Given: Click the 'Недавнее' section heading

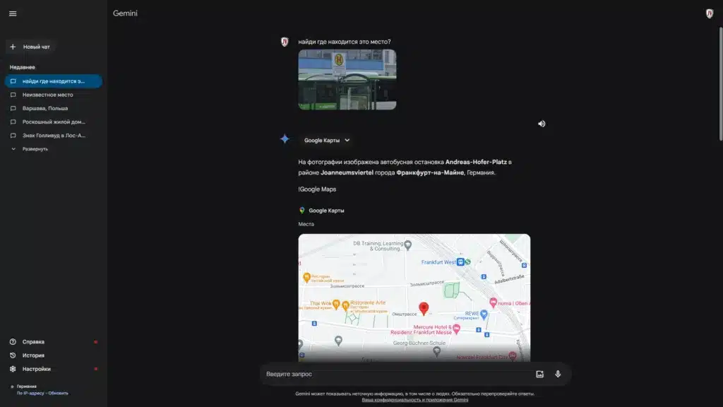Looking at the screenshot, I should (22, 67).
